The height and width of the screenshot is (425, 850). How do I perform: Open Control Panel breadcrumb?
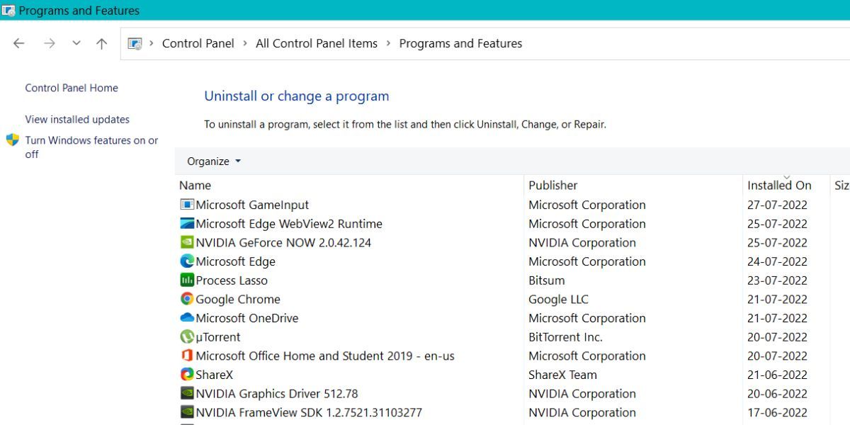(x=198, y=43)
